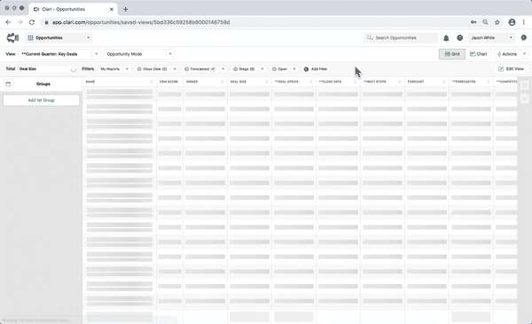Expand the Stage (8) filter arrow
Viewport: 532px width, 324px height.
(x=262, y=69)
